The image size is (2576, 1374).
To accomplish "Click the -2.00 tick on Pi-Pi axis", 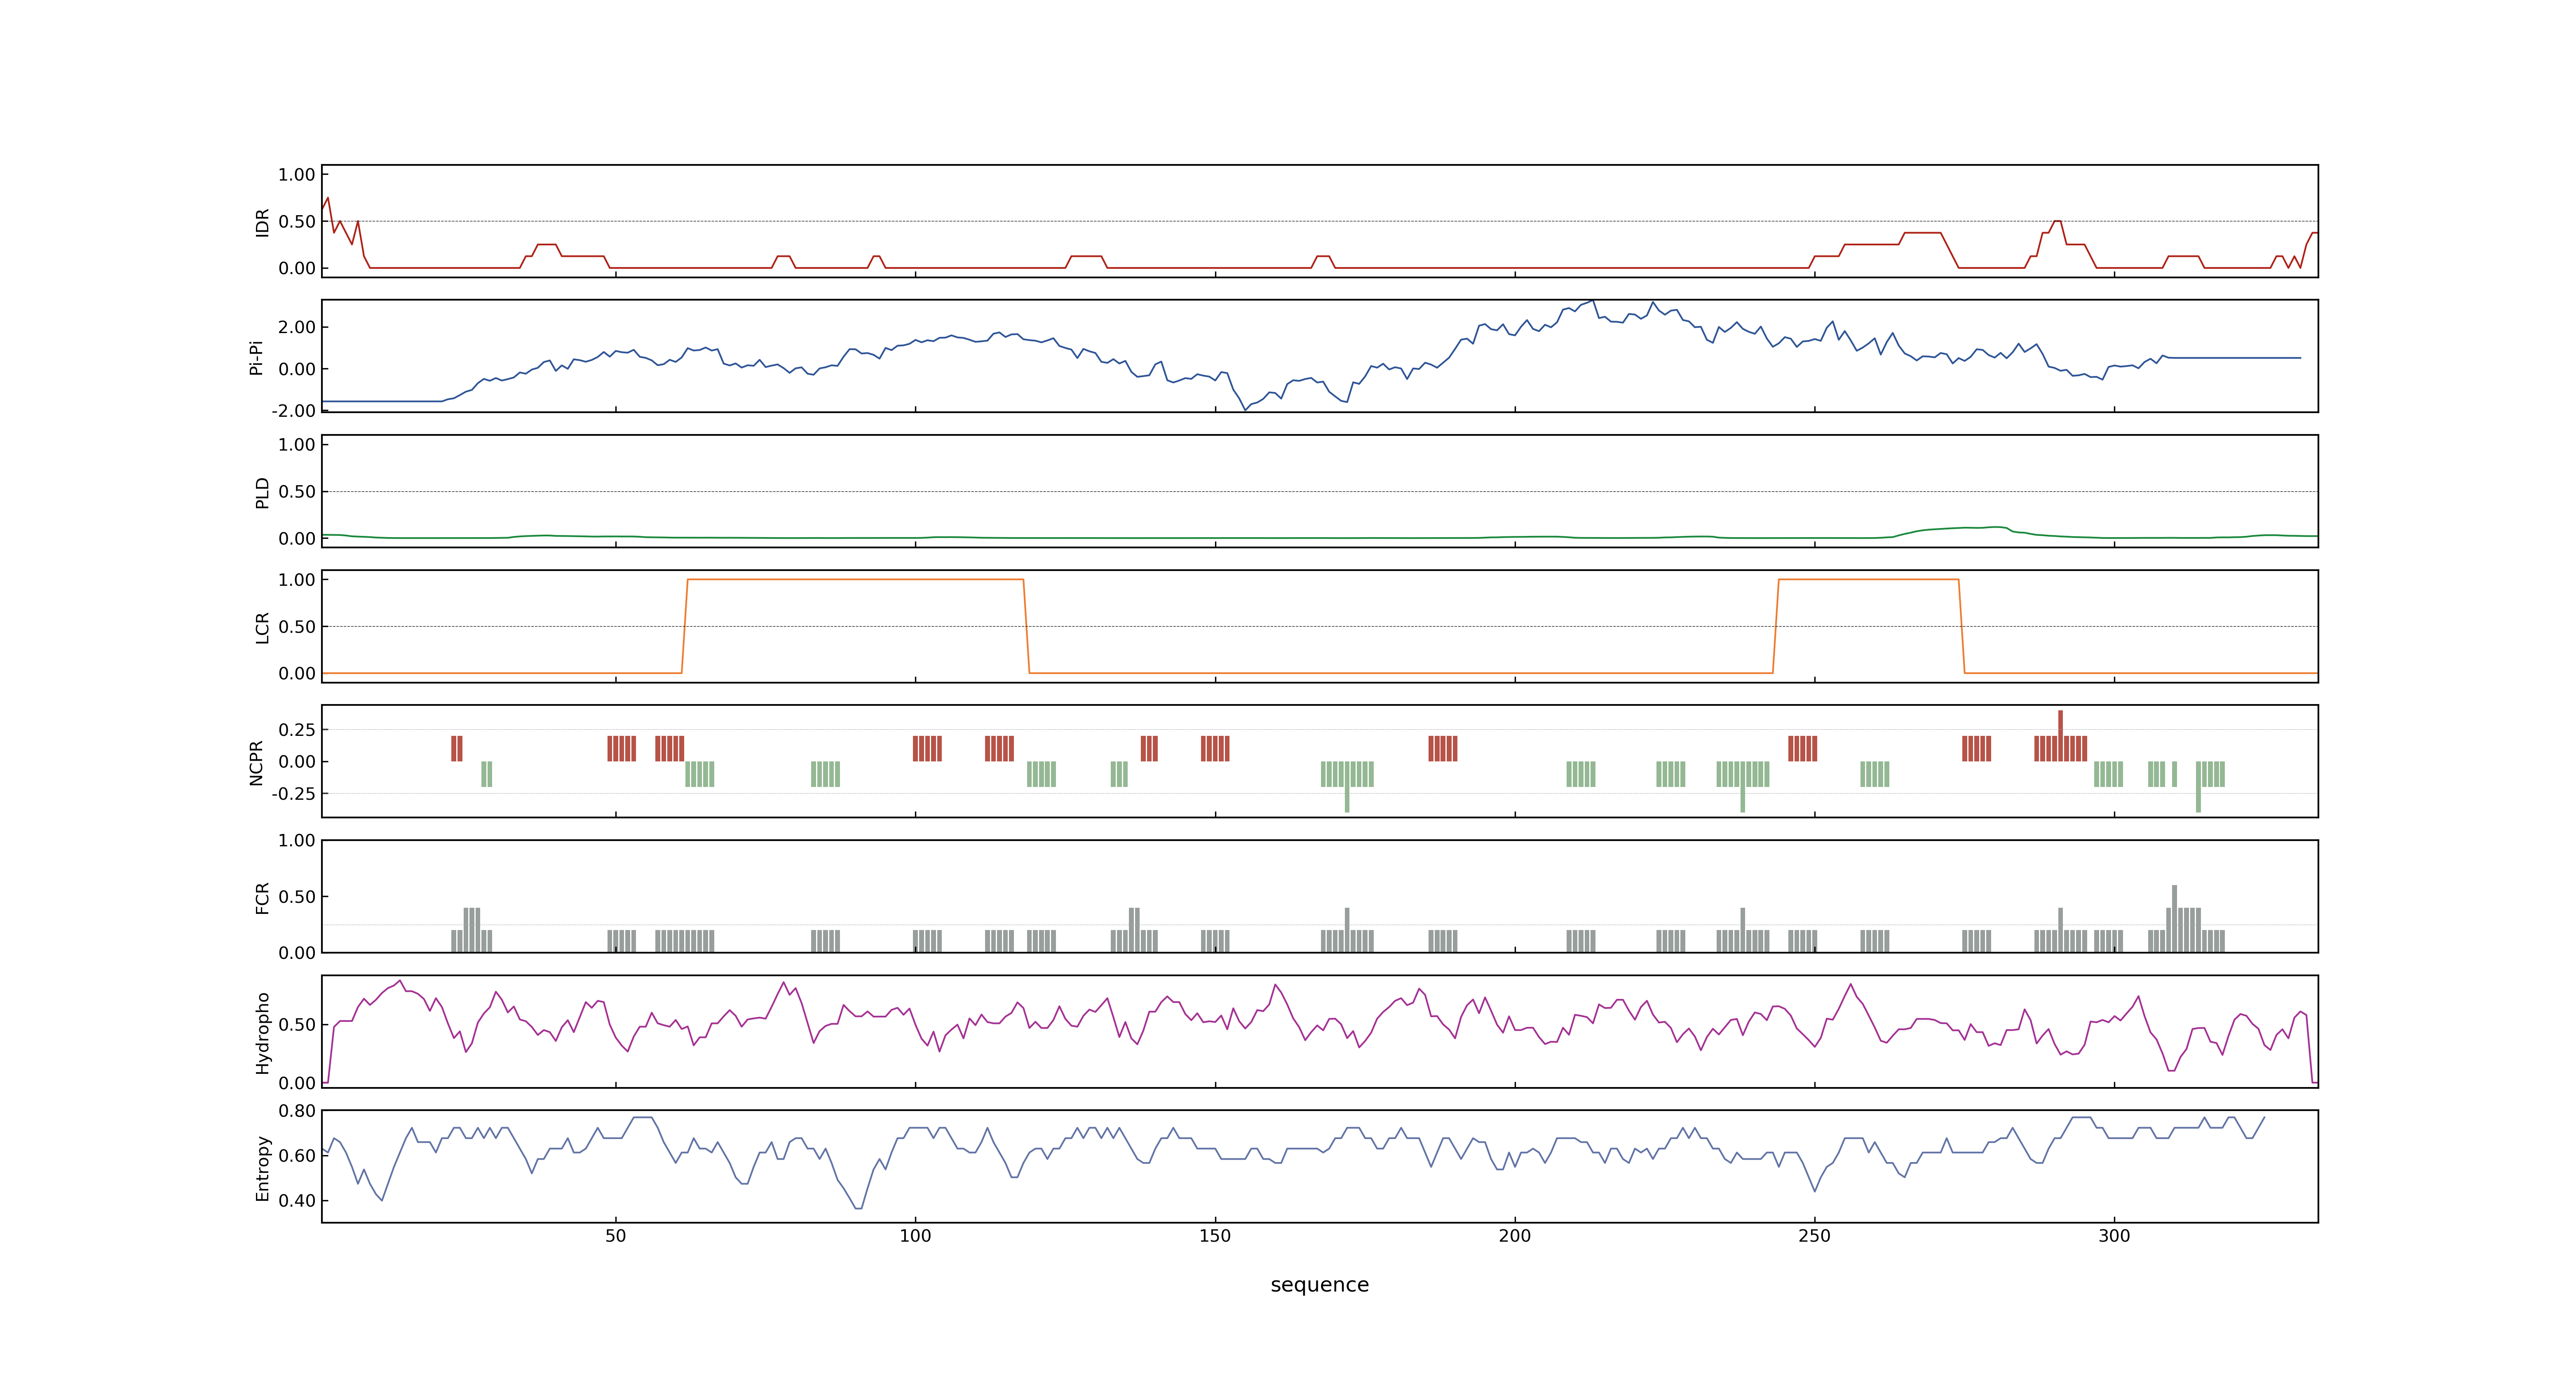I will [x=293, y=410].
